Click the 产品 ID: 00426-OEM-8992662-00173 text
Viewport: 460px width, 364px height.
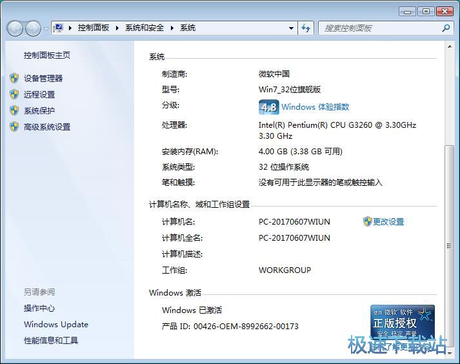click(x=230, y=326)
